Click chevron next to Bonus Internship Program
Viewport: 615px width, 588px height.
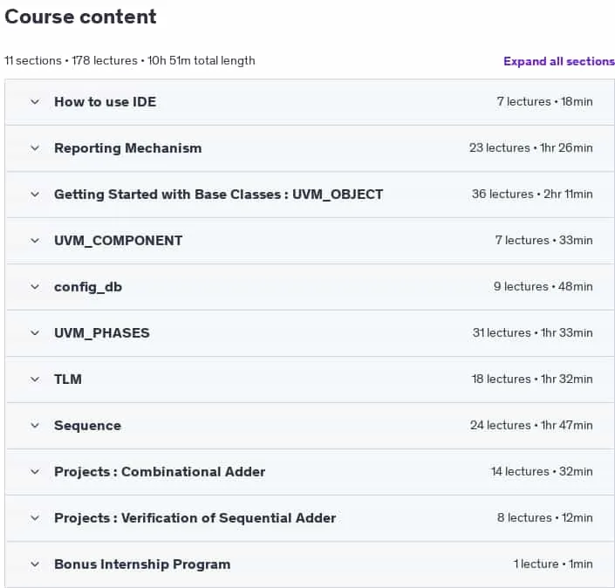point(35,564)
